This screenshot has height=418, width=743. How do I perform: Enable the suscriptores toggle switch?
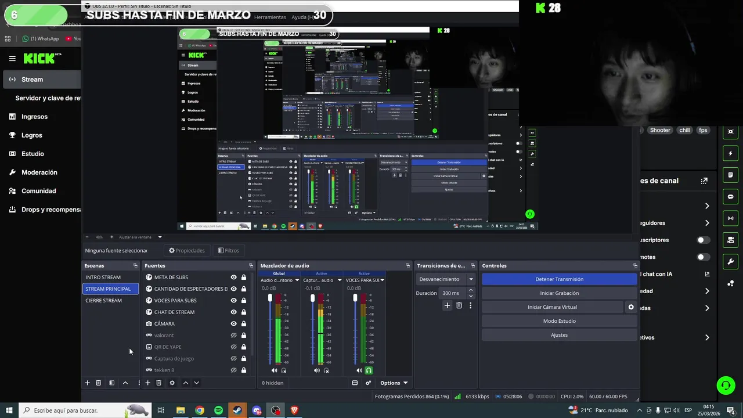coord(703,240)
